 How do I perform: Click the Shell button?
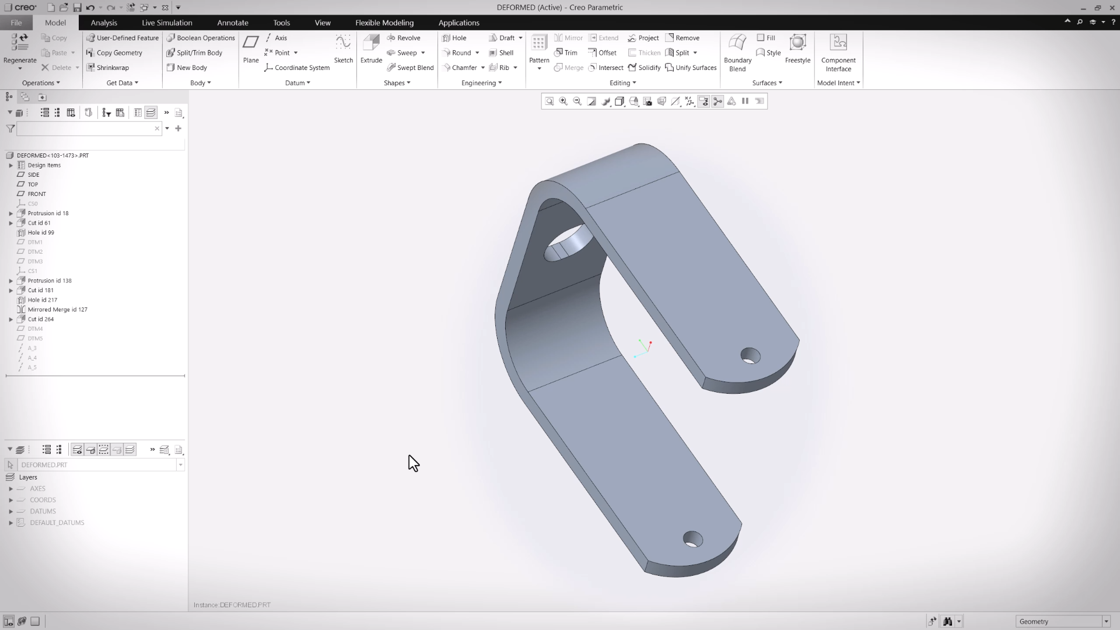point(501,53)
